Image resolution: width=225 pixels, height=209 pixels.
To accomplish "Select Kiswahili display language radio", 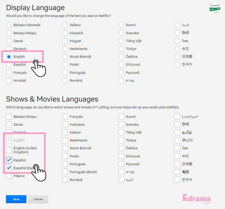I will (x=65, y=33).
